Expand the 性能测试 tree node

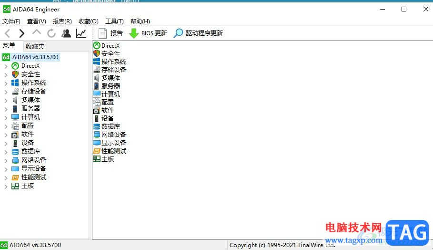6,177
